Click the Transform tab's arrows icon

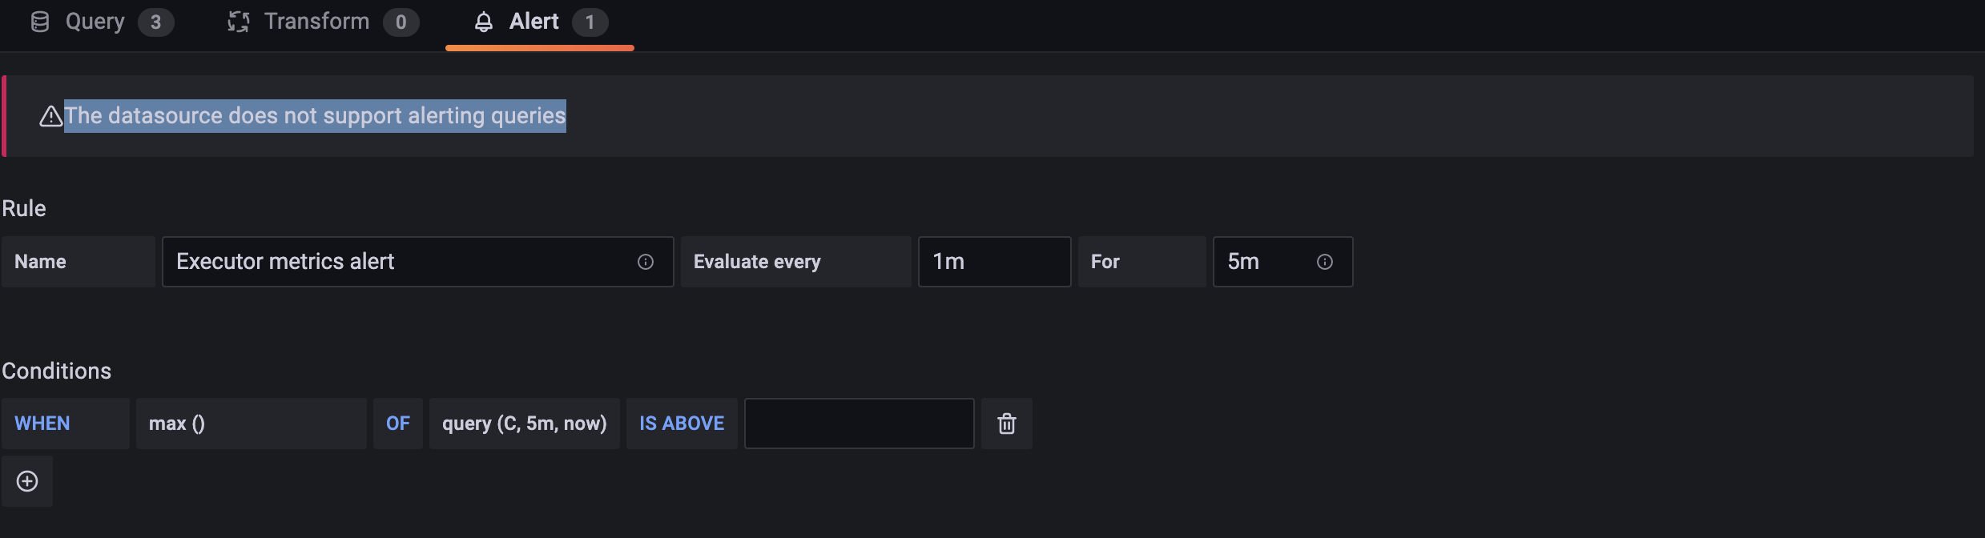pyautogui.click(x=238, y=22)
